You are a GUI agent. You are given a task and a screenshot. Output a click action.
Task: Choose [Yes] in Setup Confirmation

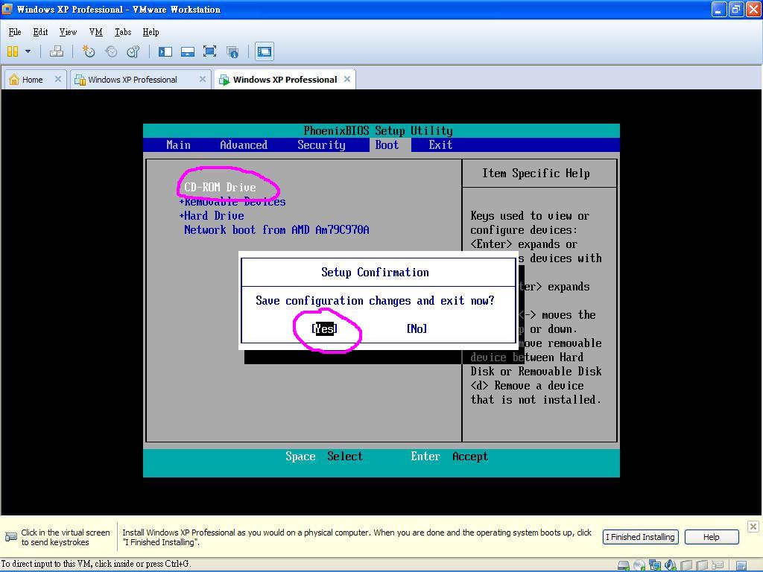[x=325, y=328]
